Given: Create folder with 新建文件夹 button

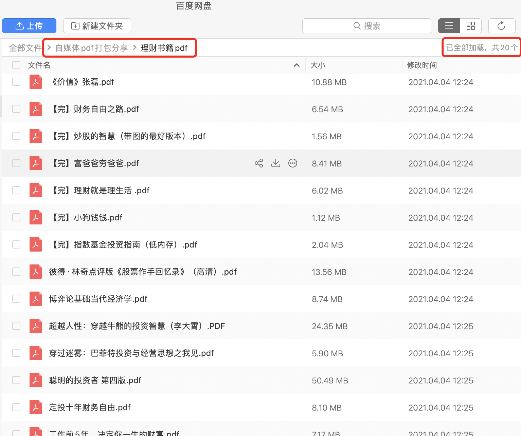Looking at the screenshot, I should 97,25.
